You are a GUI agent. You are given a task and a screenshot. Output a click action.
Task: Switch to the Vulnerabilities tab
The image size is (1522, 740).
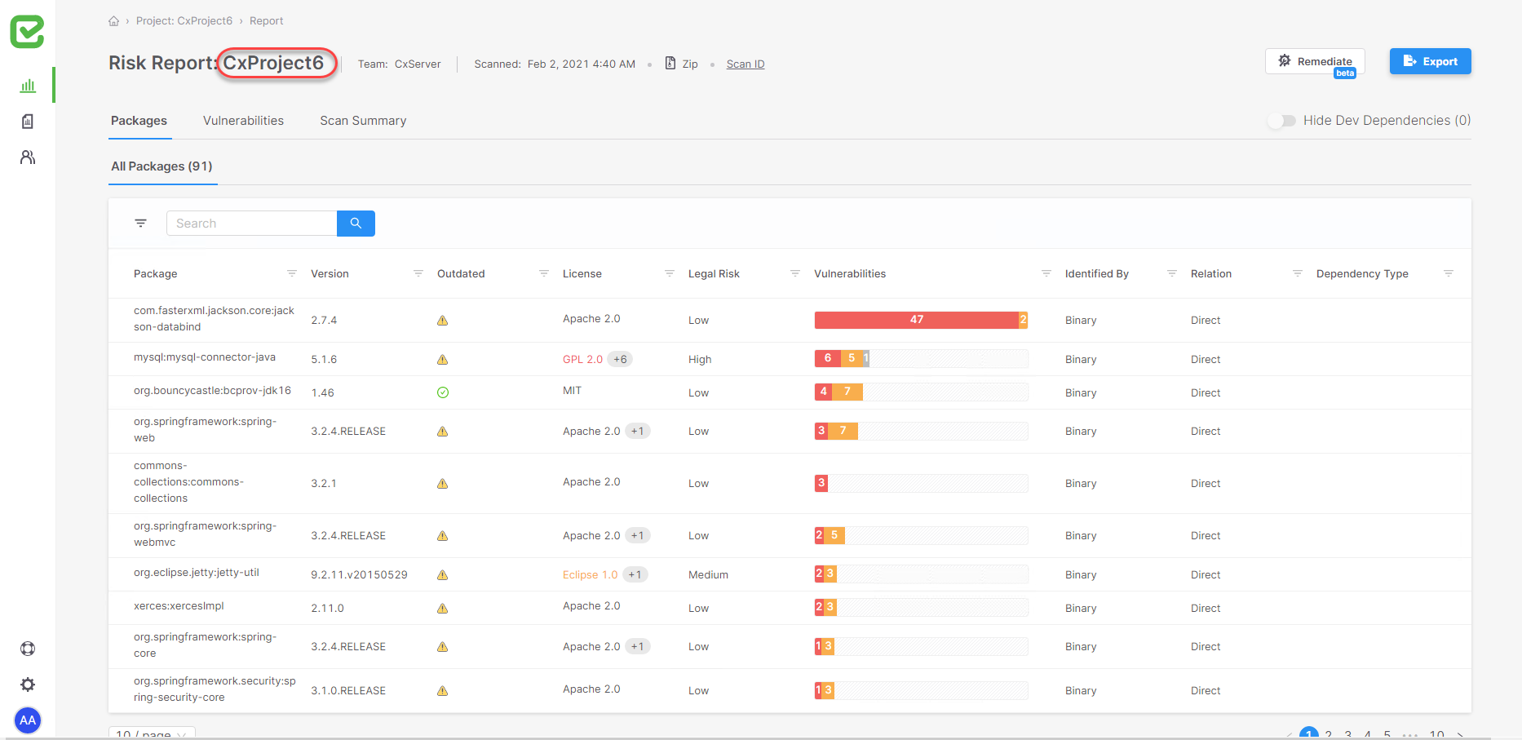tap(243, 121)
